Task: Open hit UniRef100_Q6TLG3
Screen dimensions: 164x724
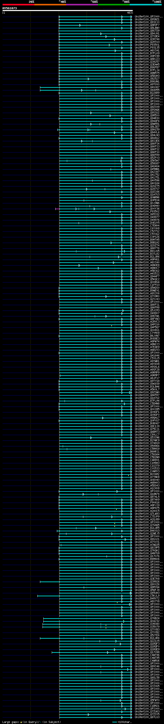Action: pyautogui.click(x=147, y=717)
